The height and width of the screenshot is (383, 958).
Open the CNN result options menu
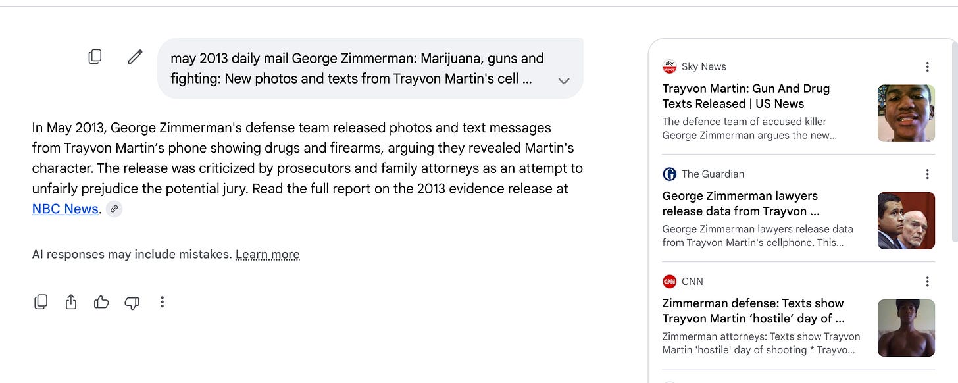(x=927, y=282)
